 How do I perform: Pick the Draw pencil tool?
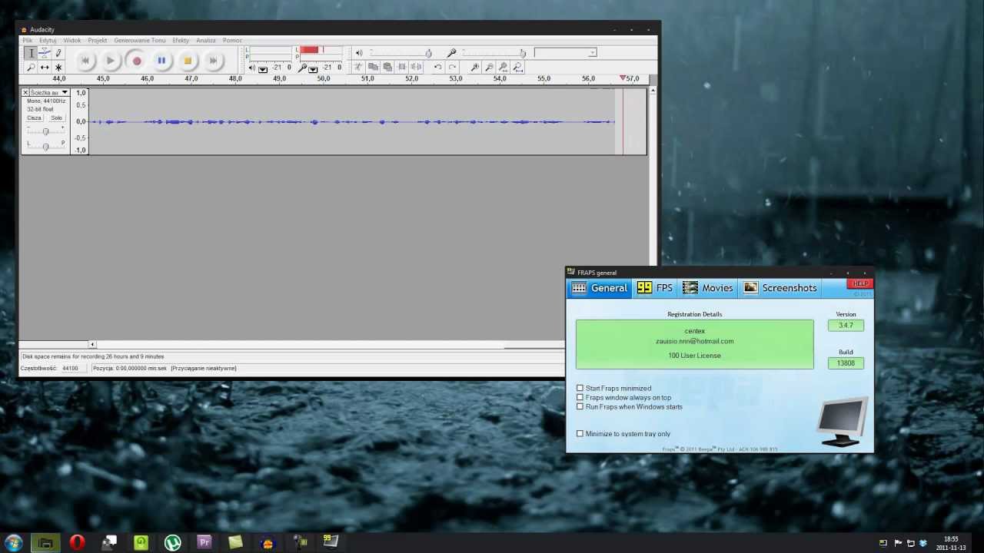pyautogui.click(x=58, y=53)
